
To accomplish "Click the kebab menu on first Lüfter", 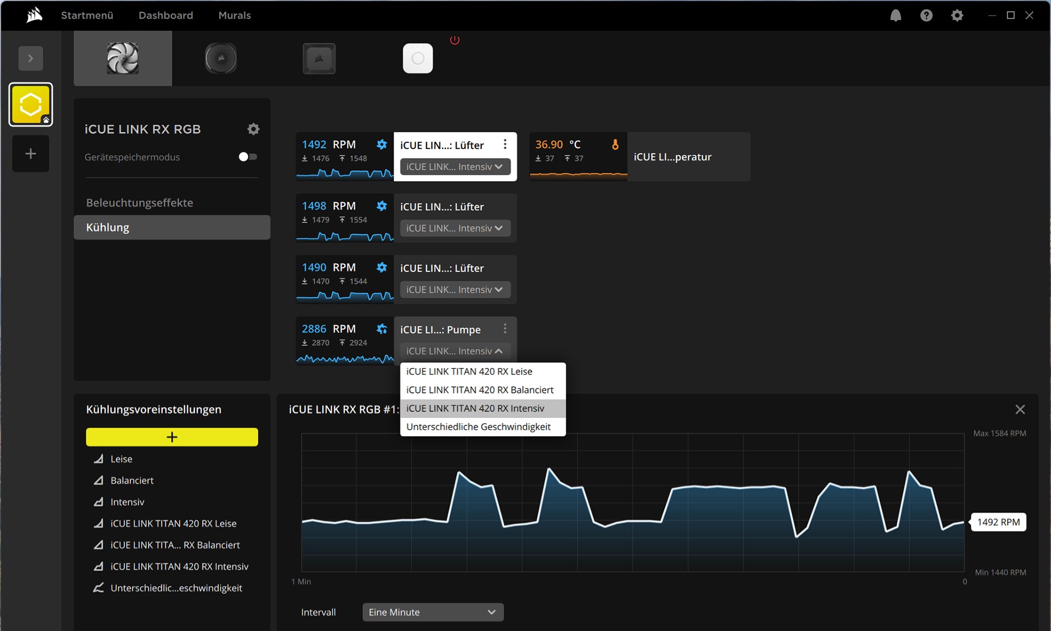I will [505, 144].
